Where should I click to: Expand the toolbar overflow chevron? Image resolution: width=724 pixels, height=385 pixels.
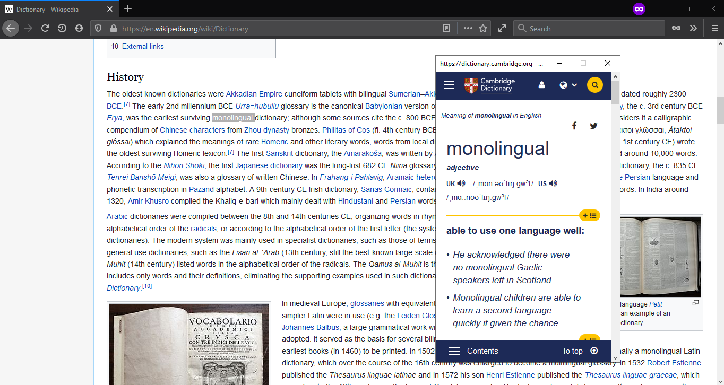[693, 29]
